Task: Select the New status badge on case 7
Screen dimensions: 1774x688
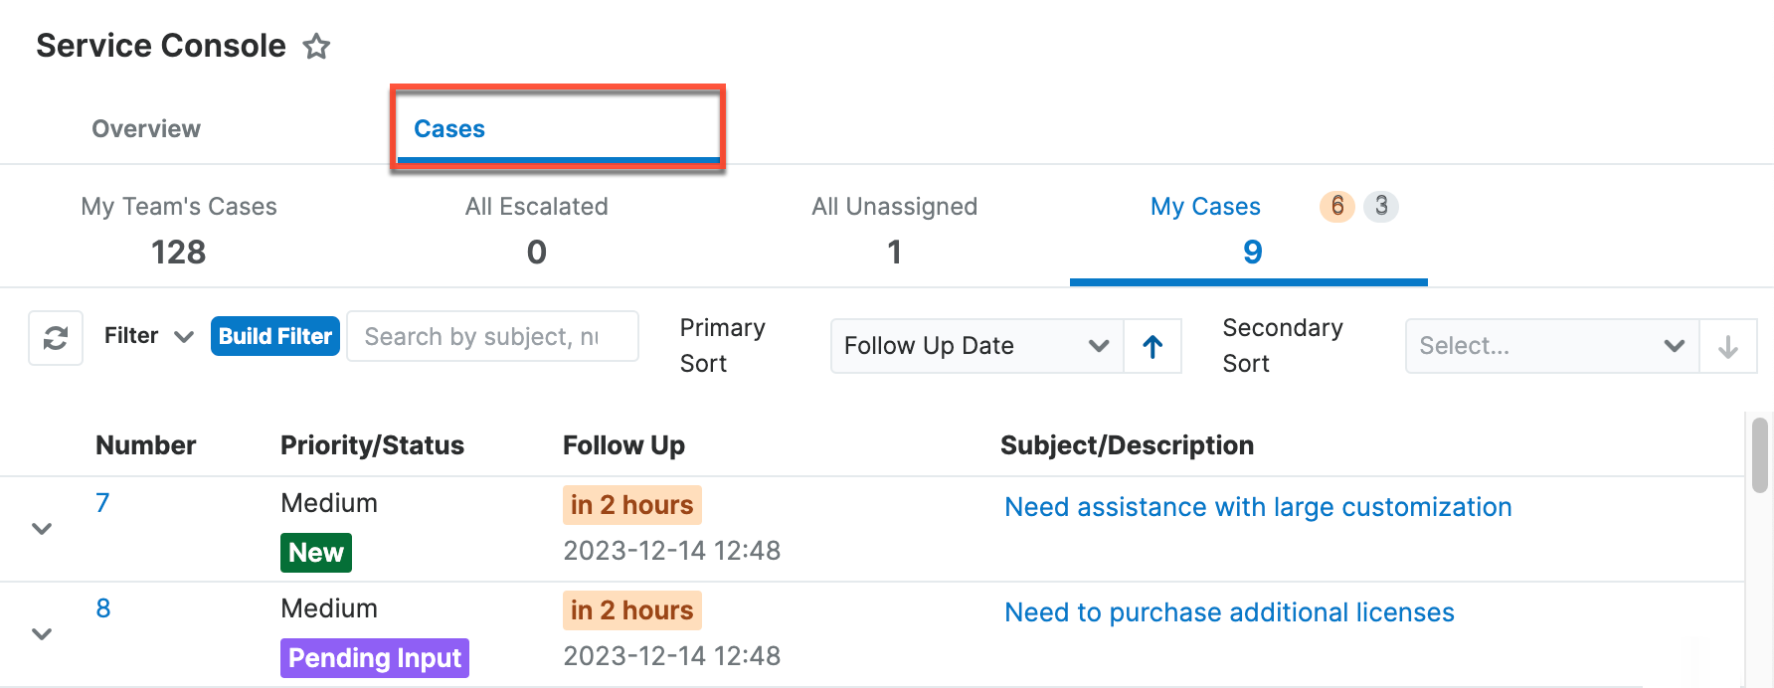Action: click(315, 553)
